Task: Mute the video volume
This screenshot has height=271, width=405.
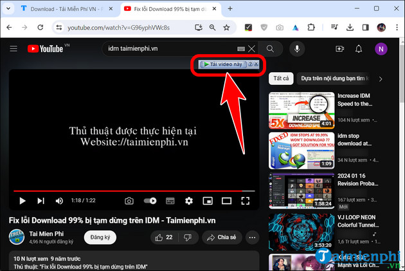Action: 59,201
